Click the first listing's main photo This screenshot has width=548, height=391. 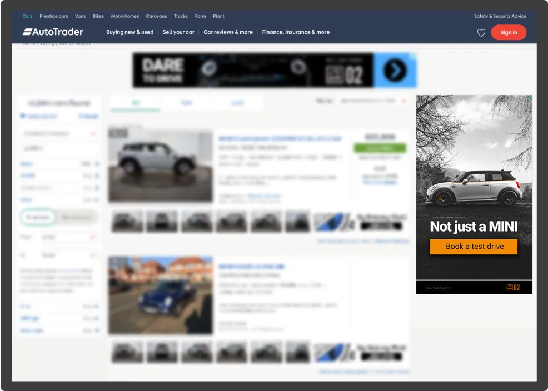(160, 165)
